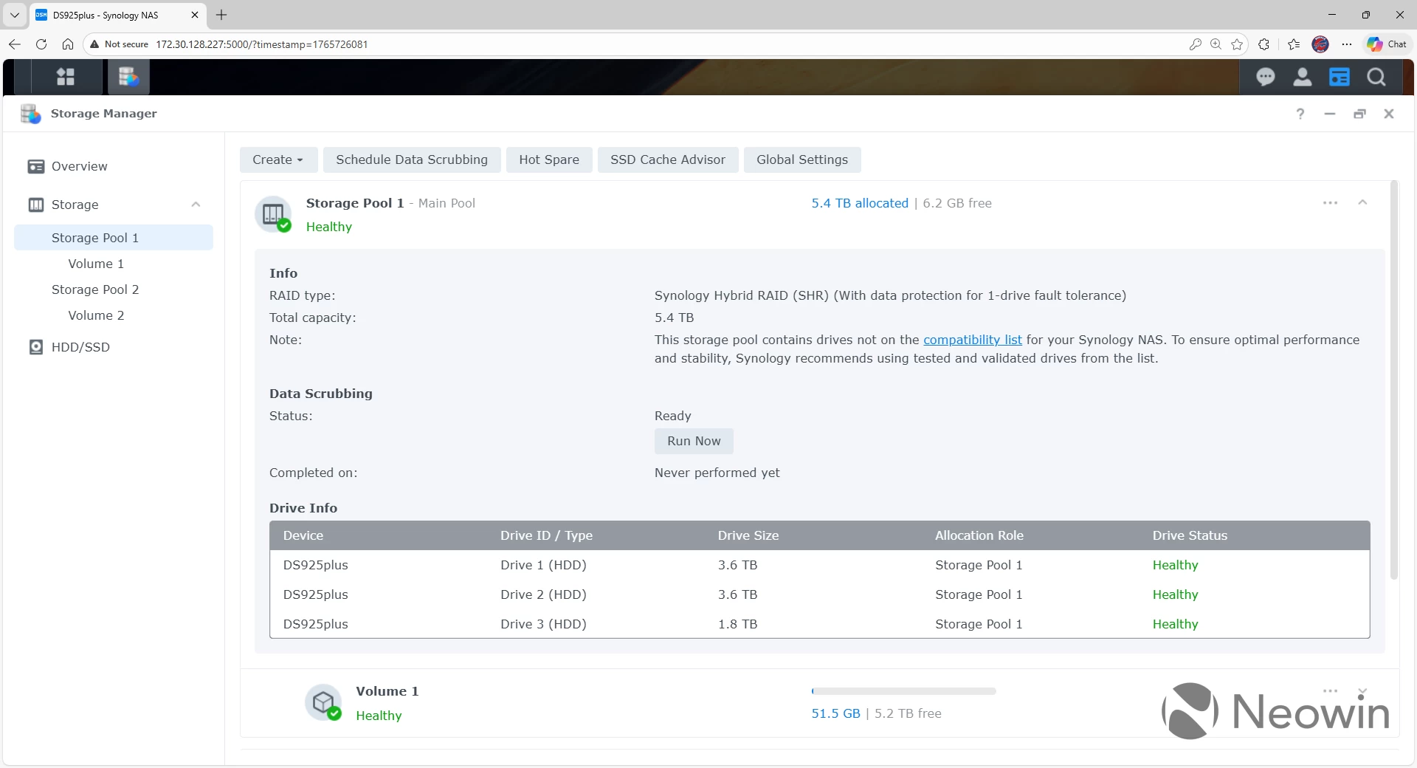Click Schedule Data Scrubbing button
Viewport: 1417px width, 768px height.
click(412, 160)
